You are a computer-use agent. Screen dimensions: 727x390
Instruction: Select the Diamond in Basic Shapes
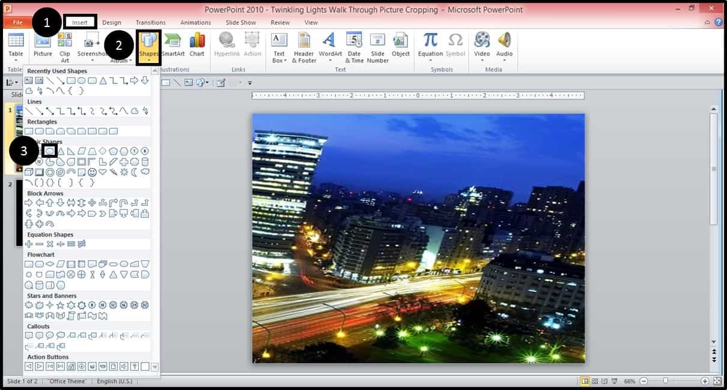[103, 151]
